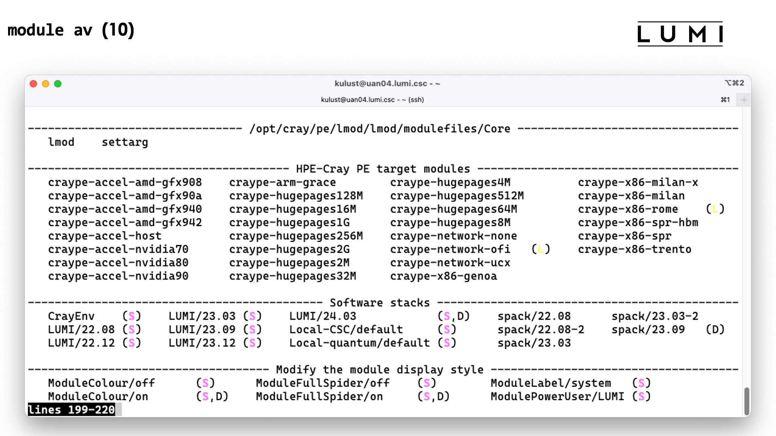
Task: Click 'craype-hugepages2M' entry
Action: click(289, 262)
